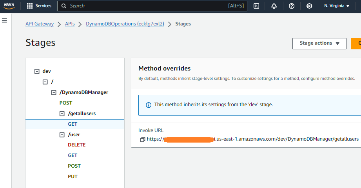Select the DELETE method under /user
This screenshot has height=188, width=361.
[x=76, y=145]
